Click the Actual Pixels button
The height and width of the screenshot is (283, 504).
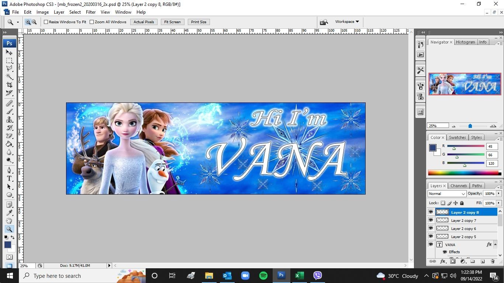point(144,22)
